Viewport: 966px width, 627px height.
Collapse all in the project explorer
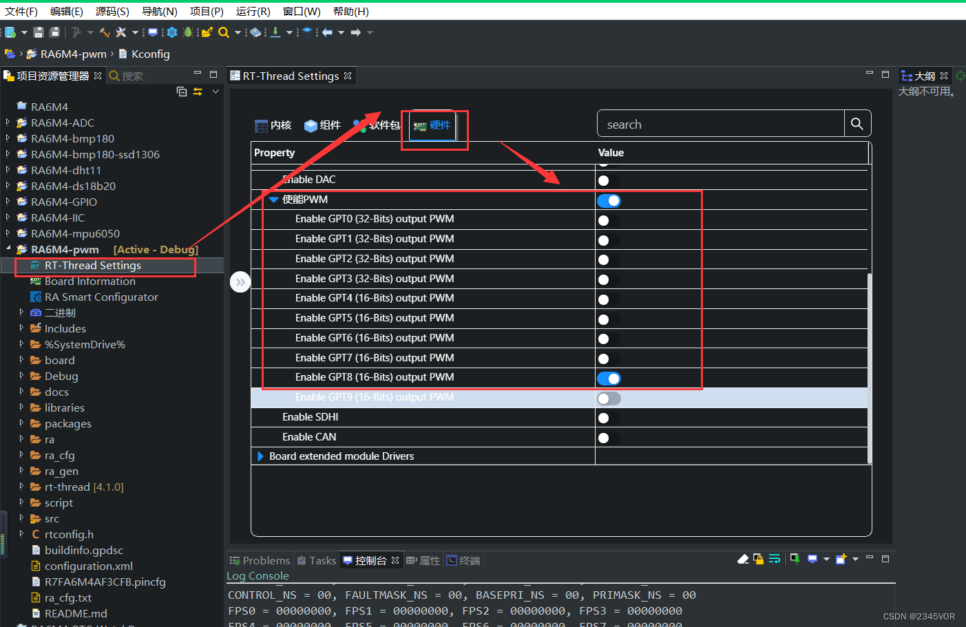[182, 92]
